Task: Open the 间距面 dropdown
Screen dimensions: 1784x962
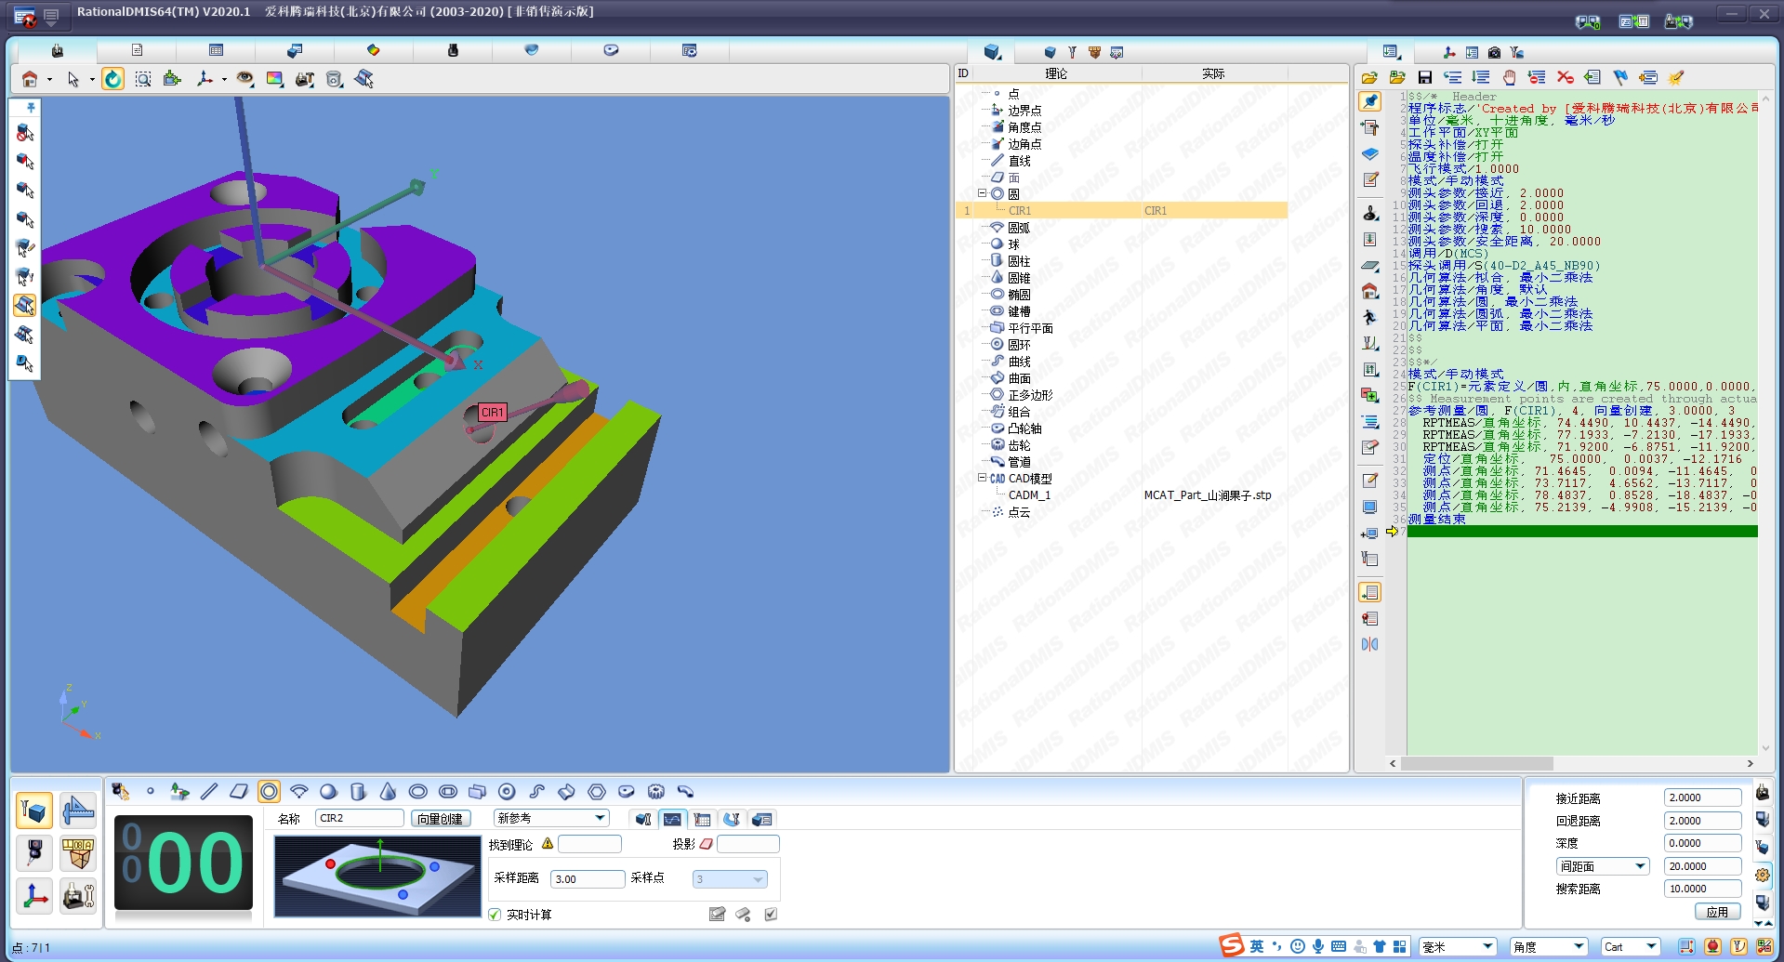Action: pos(1603,866)
